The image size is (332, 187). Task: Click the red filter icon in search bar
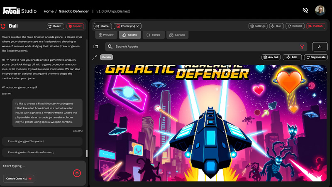pyautogui.click(x=302, y=47)
